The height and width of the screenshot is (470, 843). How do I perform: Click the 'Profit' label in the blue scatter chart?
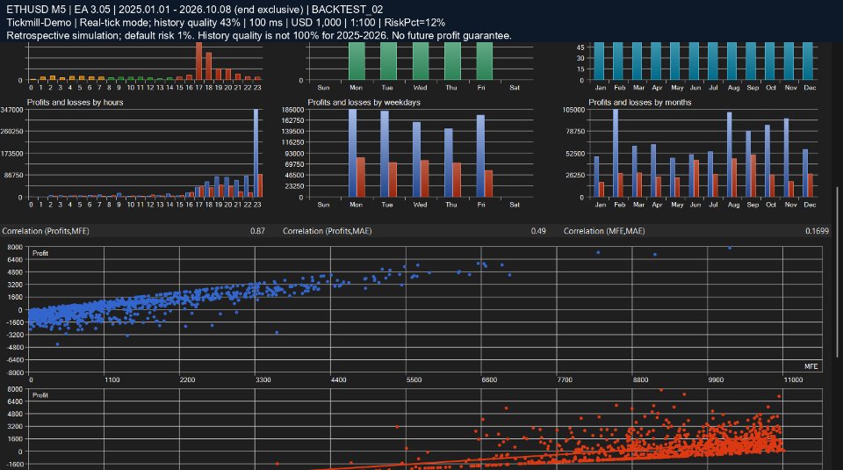40,253
